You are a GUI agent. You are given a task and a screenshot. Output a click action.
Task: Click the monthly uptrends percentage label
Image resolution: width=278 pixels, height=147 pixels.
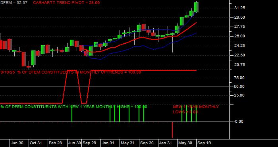[x=71, y=72]
